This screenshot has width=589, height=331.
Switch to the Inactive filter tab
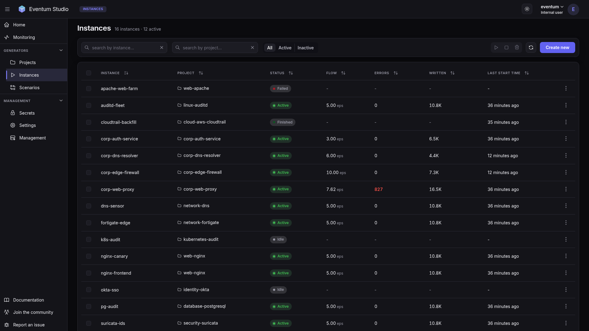[x=305, y=48]
